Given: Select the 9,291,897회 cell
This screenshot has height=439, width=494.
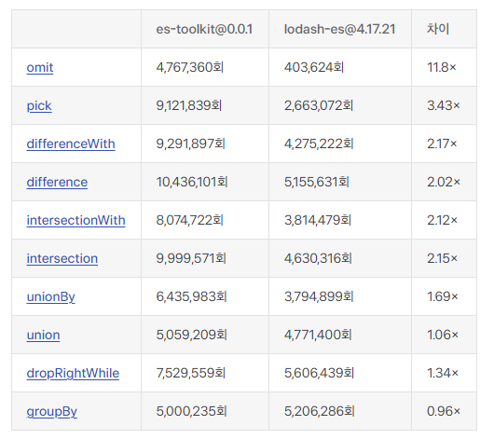Looking at the screenshot, I should [205, 144].
